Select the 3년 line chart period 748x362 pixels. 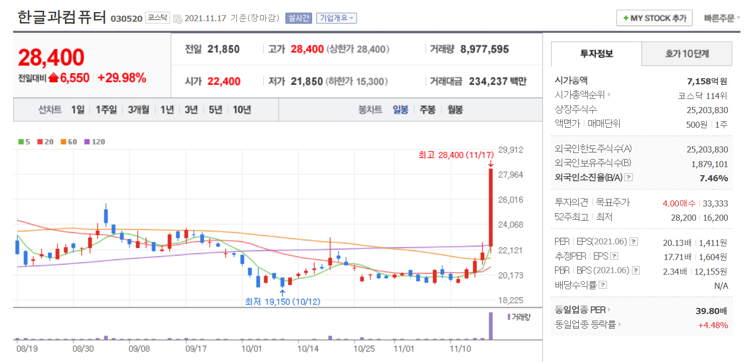pos(191,110)
